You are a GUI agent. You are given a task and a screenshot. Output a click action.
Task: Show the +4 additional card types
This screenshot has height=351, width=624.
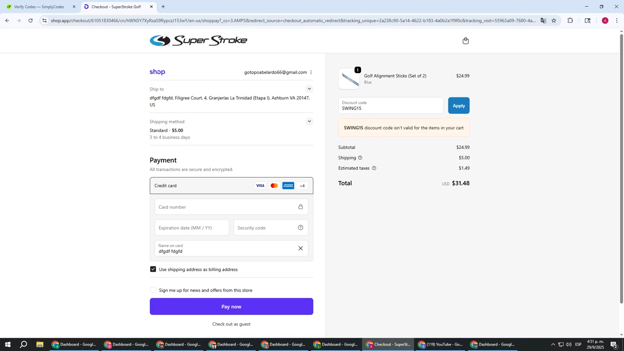[302, 185]
